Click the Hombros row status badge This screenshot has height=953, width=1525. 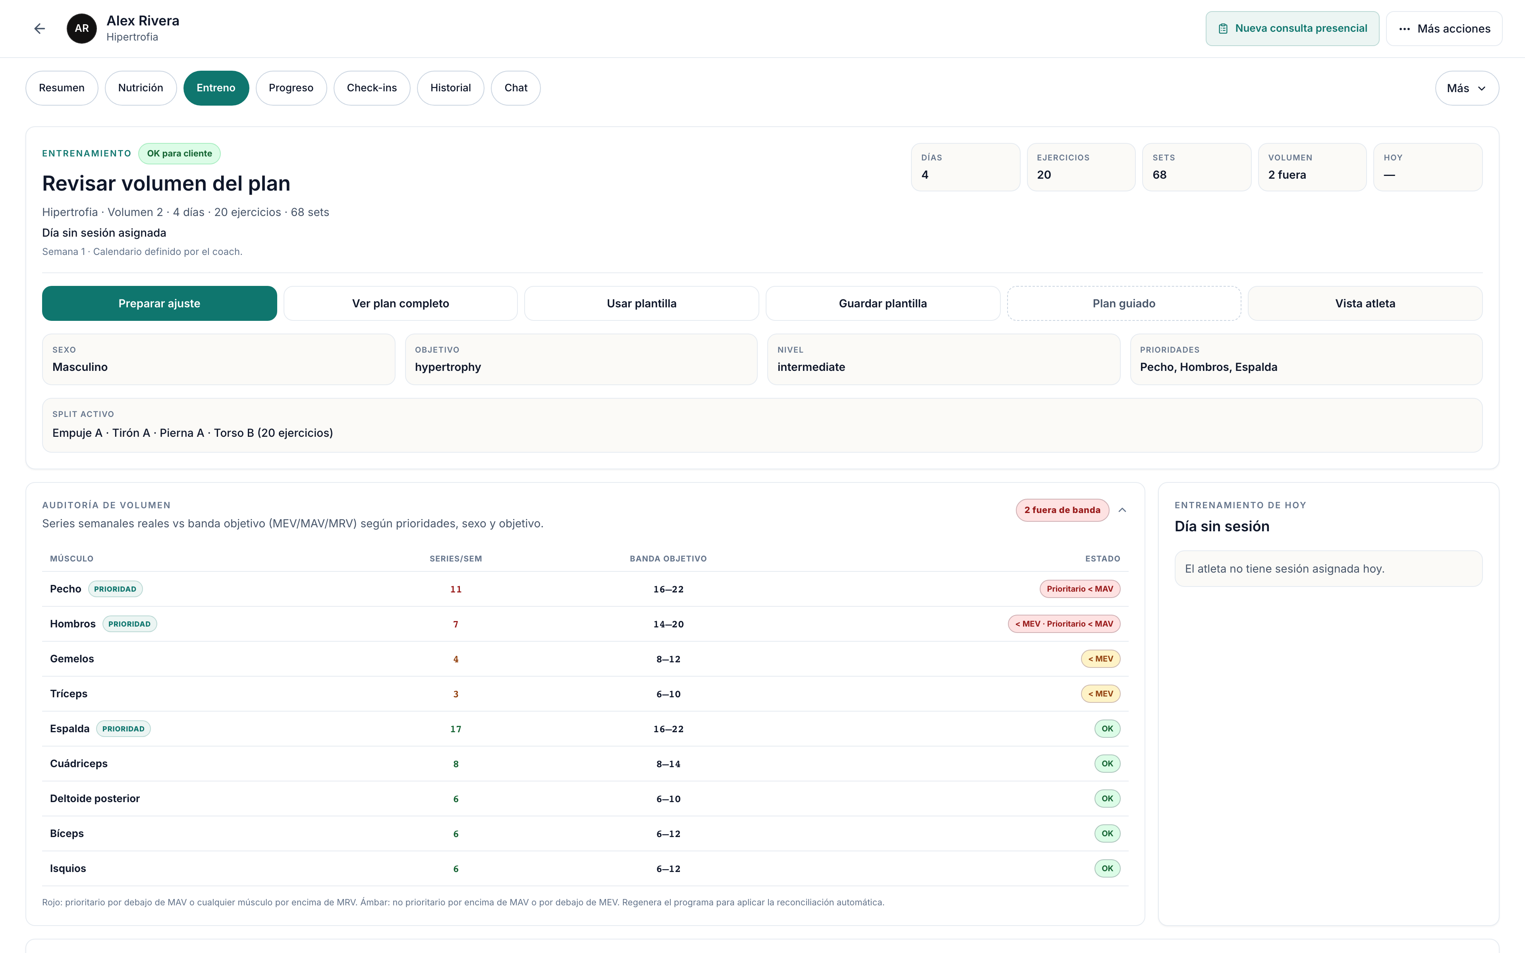tap(1064, 624)
